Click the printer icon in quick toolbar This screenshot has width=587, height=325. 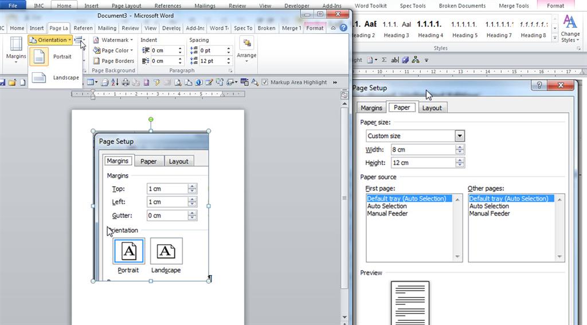(126, 83)
